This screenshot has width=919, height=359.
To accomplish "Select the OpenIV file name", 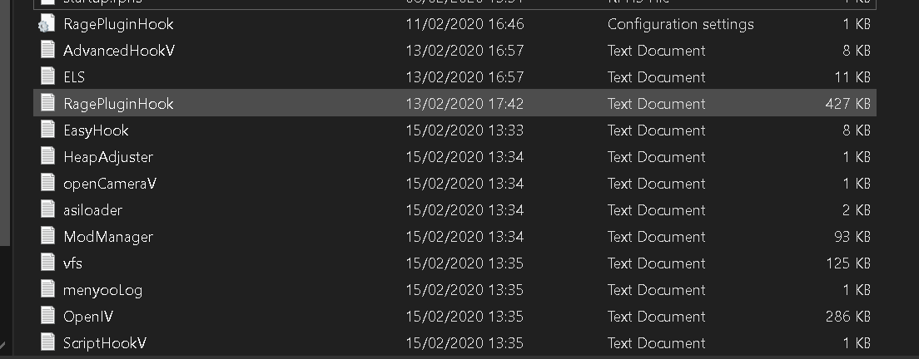I will click(x=88, y=317).
